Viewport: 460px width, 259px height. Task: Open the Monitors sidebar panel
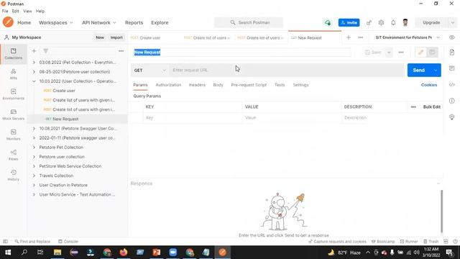click(13, 135)
